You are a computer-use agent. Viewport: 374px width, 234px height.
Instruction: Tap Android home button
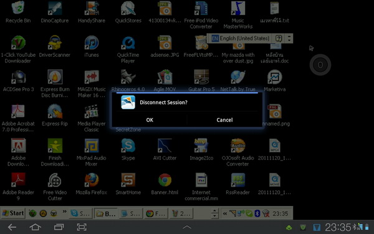coord(35,227)
